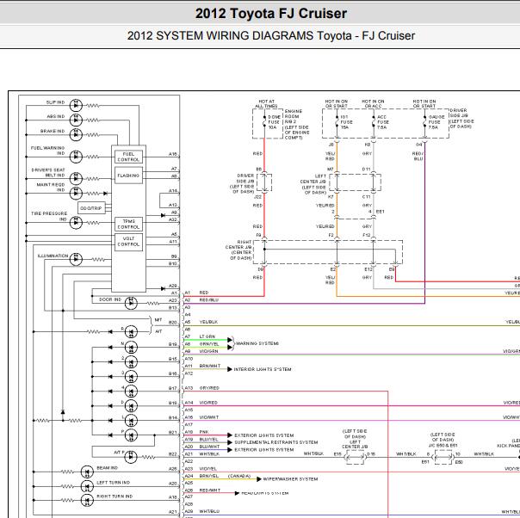Select the FUEL WARNING IND lamp symbol

click(x=76, y=157)
